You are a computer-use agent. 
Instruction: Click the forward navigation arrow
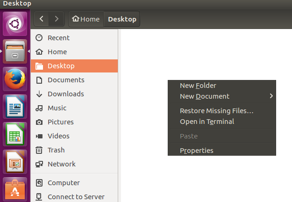(x=57, y=19)
